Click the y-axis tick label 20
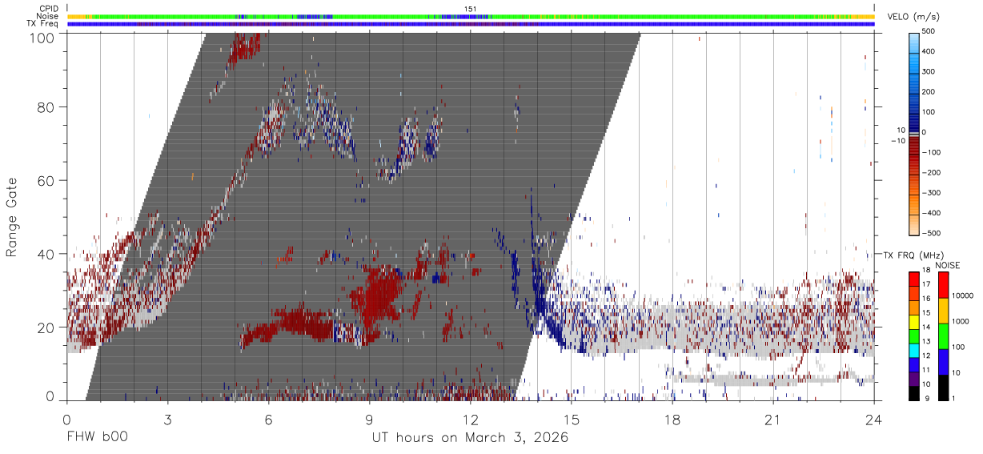Image resolution: width=983 pixels, height=454 pixels. 46,327
